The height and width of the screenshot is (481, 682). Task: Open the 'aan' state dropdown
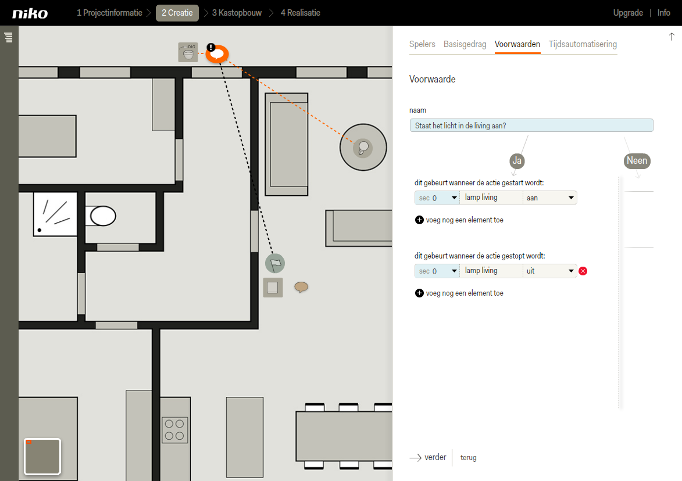[x=550, y=198]
